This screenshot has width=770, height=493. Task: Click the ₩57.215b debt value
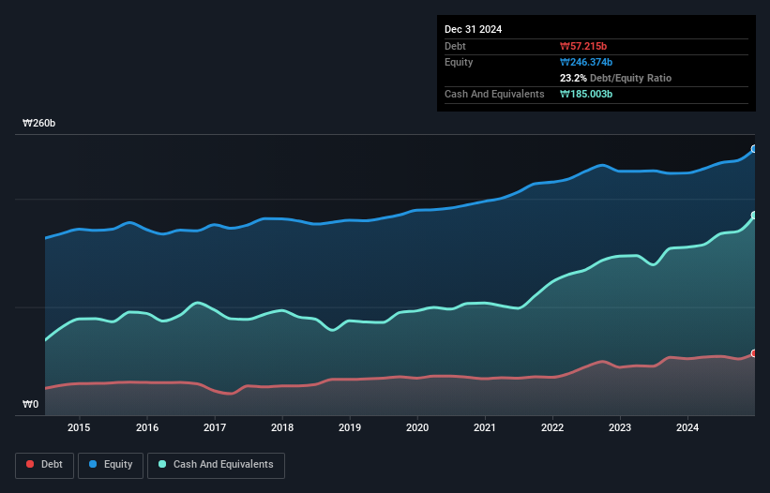[583, 46]
